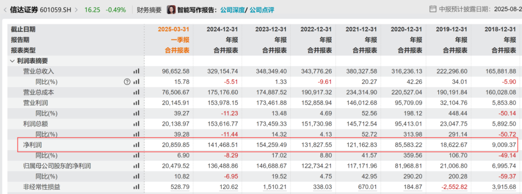Select the 2025-03-31 column header
Screen dimensions: 522x194
coord(174,29)
